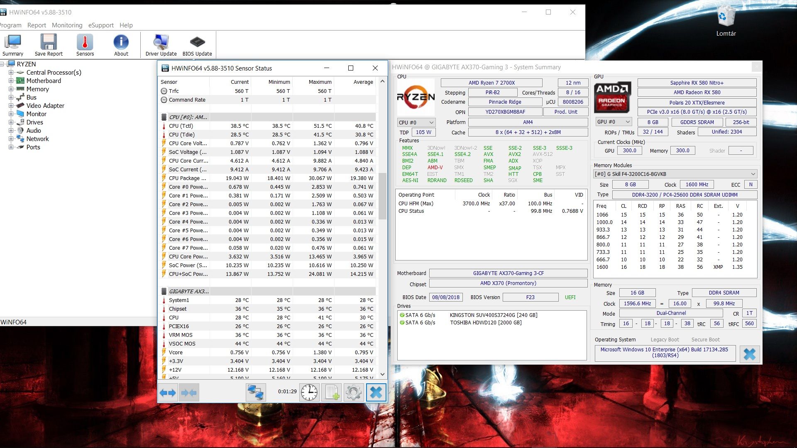
Task: Click the Maximum column header
Action: tap(313, 82)
